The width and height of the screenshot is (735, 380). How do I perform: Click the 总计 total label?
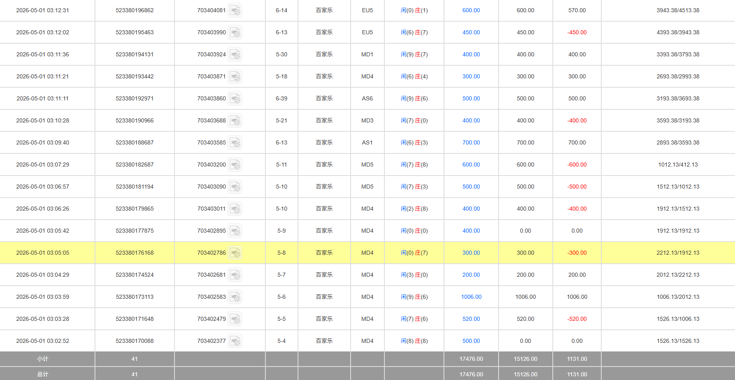pyautogui.click(x=42, y=374)
